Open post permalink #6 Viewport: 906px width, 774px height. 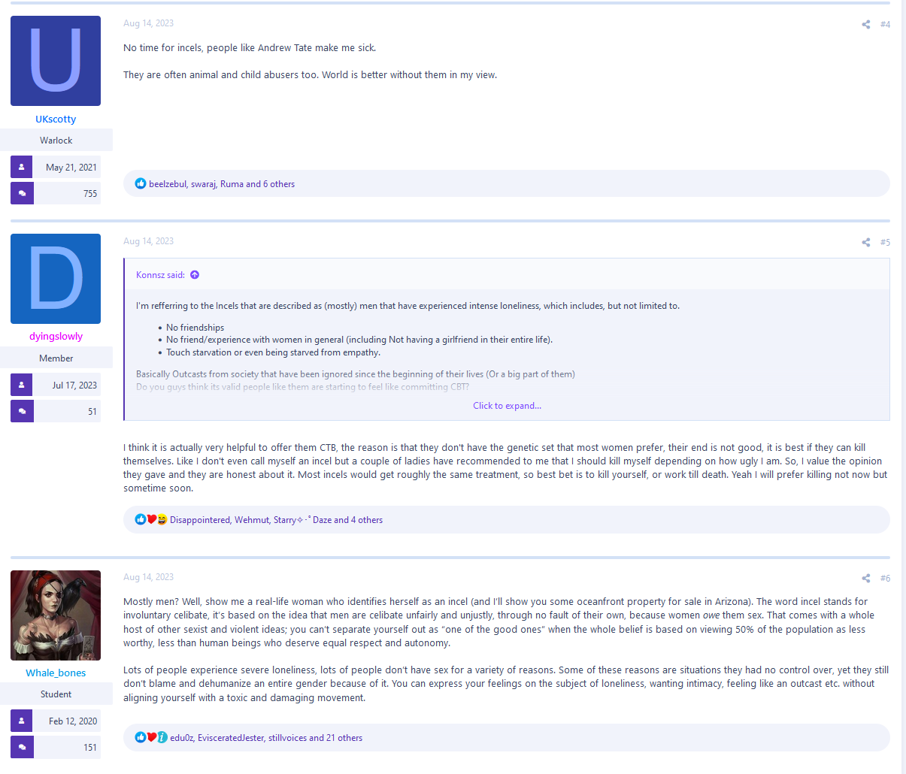[885, 578]
